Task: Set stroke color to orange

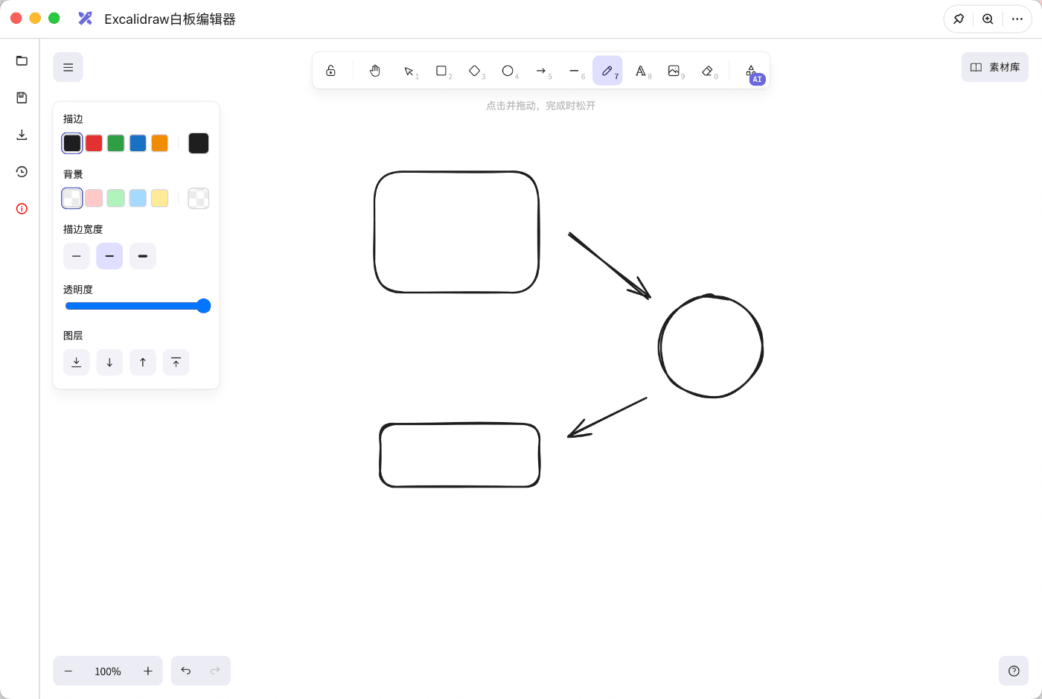Action: click(159, 143)
